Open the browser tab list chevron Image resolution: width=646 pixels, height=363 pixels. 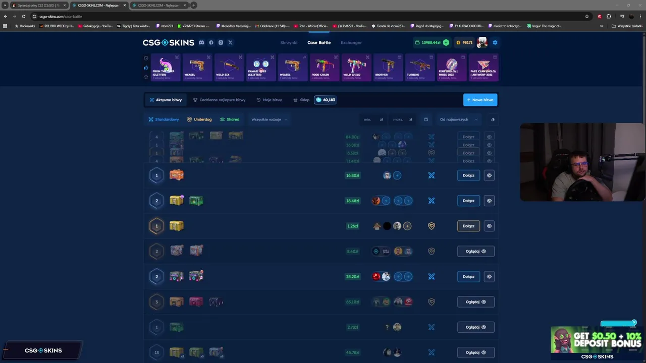(5, 5)
